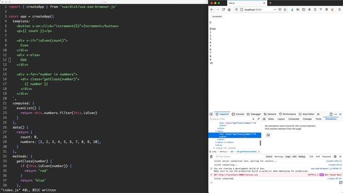Expand the GET favicon.ico error entry
The width and height of the screenshot is (343, 193).
point(211,175)
